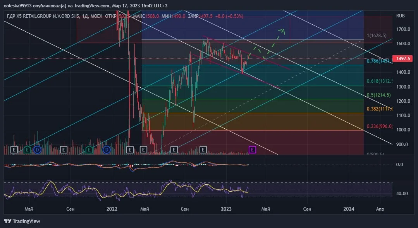Click the 0.5(1214.5) Fibonacci level label
The image size is (418, 228).
(x=378, y=95)
